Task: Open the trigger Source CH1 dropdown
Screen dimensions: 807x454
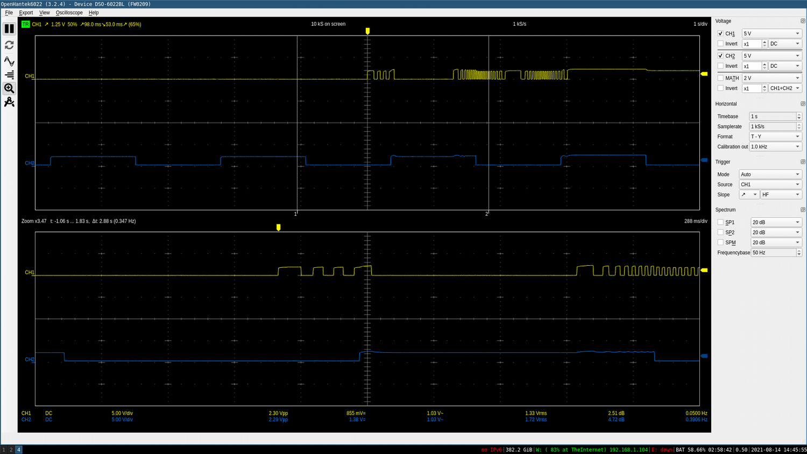Action: pyautogui.click(x=770, y=185)
